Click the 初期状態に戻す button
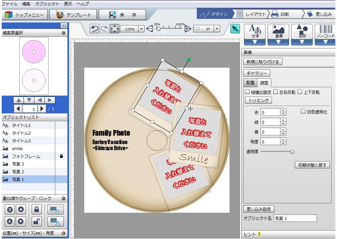Image resolution: width=337 pixels, height=239 pixels. coord(312,165)
